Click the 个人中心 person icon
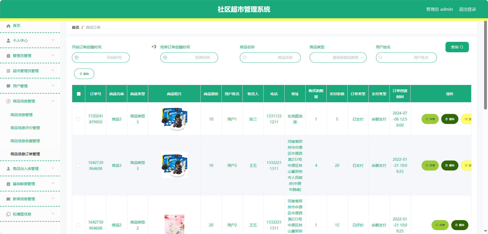Viewport: 488px width, 234px height. click(8, 41)
